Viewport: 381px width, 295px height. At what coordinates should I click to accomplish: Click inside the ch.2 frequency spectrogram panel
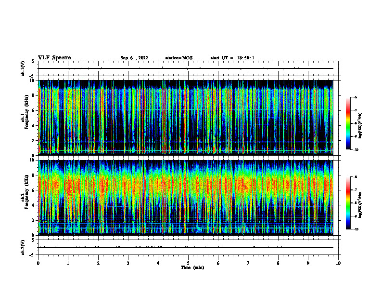tap(185, 198)
